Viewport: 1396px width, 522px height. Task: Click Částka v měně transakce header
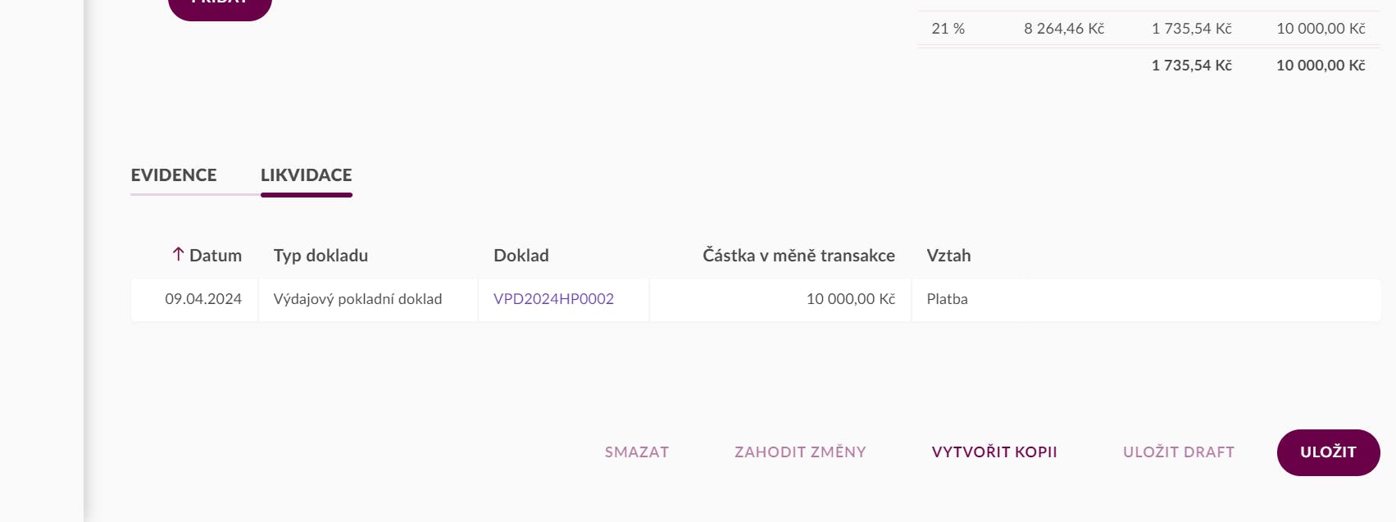tap(798, 256)
